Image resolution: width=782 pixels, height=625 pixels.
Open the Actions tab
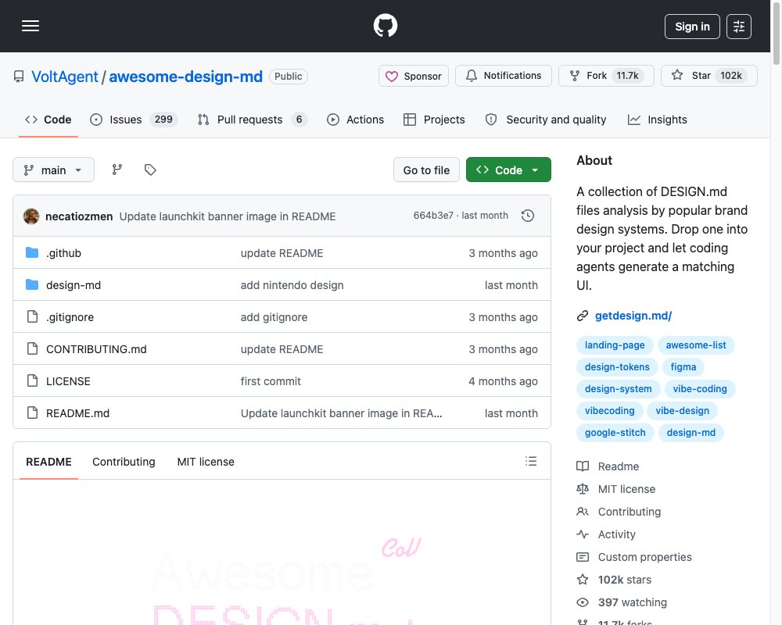pyautogui.click(x=355, y=120)
